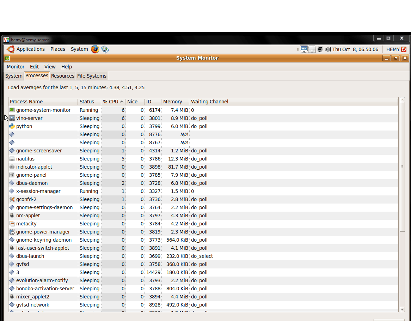Sort processes by ID column header
Image resolution: width=411 pixels, height=321 pixels.
coord(153,102)
